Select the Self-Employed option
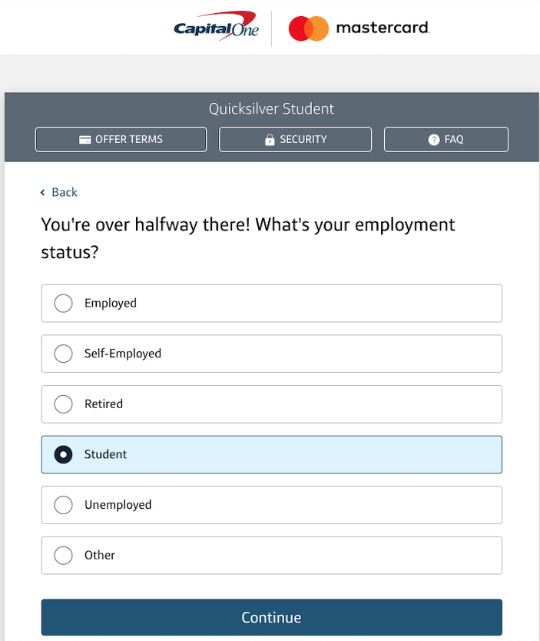Viewport: 540px width, 641px height. coord(63,354)
